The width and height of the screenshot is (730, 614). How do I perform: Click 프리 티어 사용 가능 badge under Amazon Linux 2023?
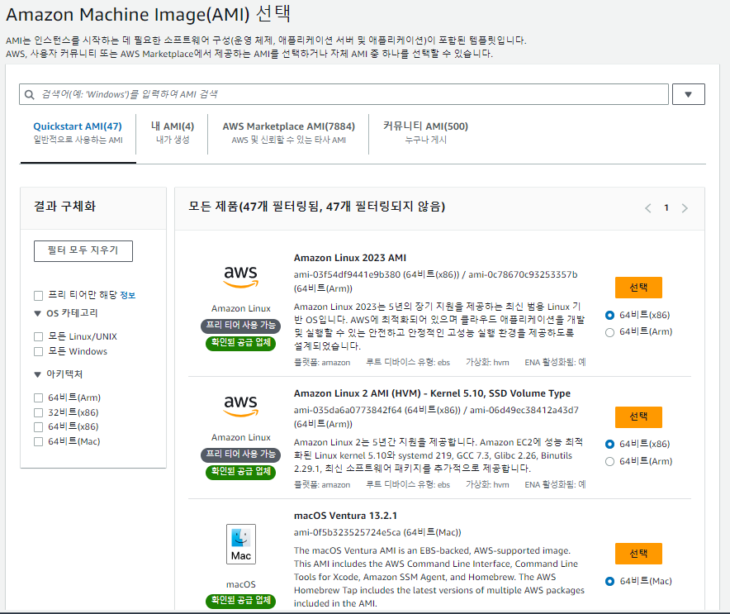tap(240, 325)
